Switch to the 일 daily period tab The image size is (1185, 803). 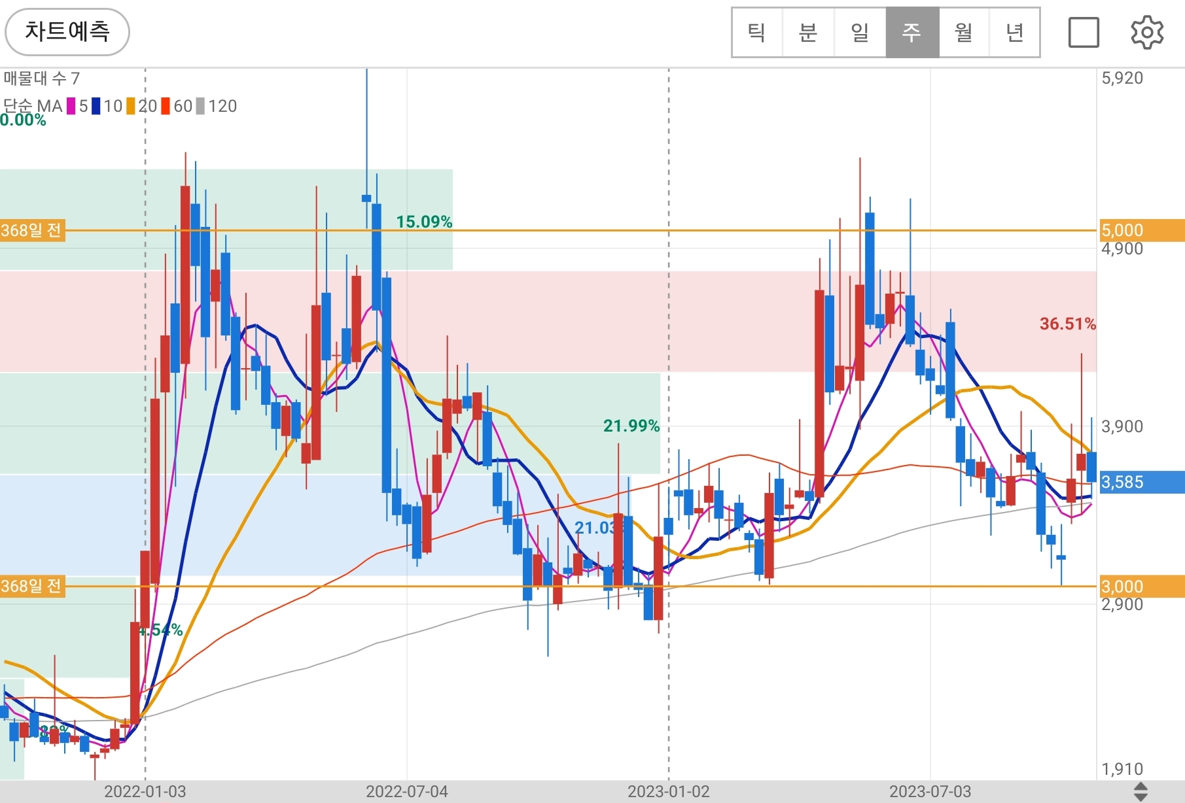[x=860, y=33]
